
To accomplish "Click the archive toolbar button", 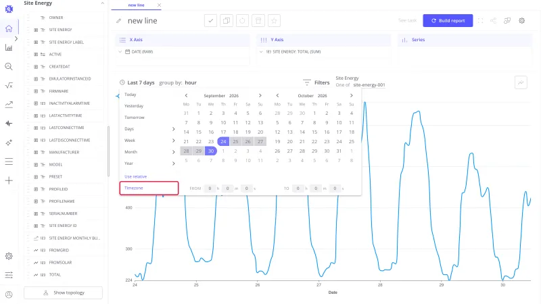I will click(x=258, y=21).
